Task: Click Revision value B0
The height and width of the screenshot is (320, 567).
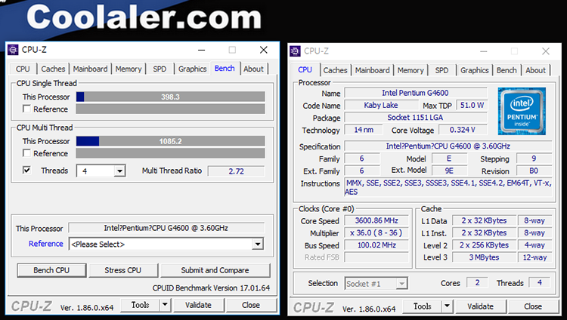Action: pos(534,171)
